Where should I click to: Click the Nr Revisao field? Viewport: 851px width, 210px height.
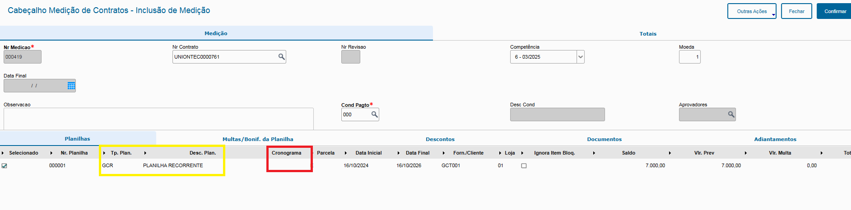350,57
